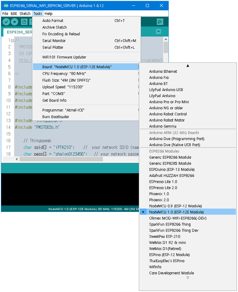Launch WiFi101 Firmware Updater
Viewport: 238px width, 292px height.
[x=86, y=57]
